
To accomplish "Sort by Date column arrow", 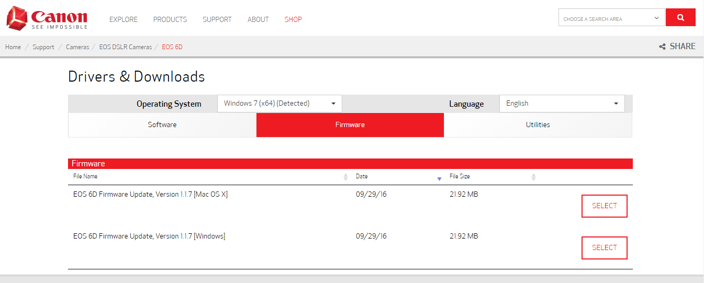I will click(439, 179).
